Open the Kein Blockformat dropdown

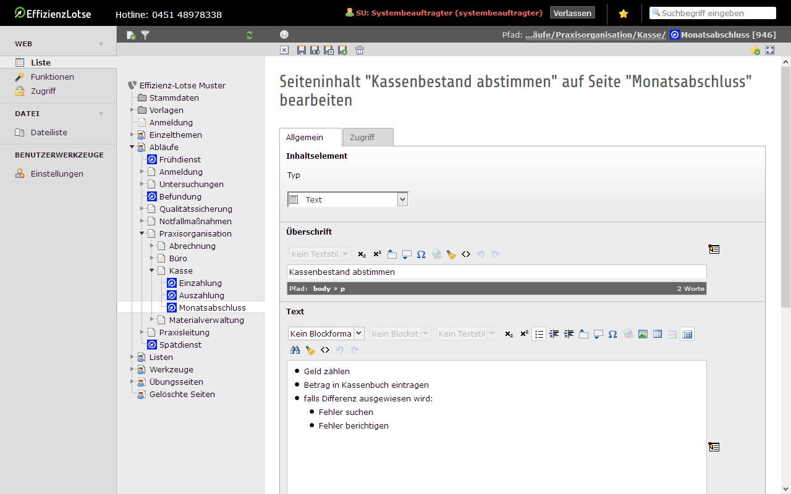click(x=326, y=333)
